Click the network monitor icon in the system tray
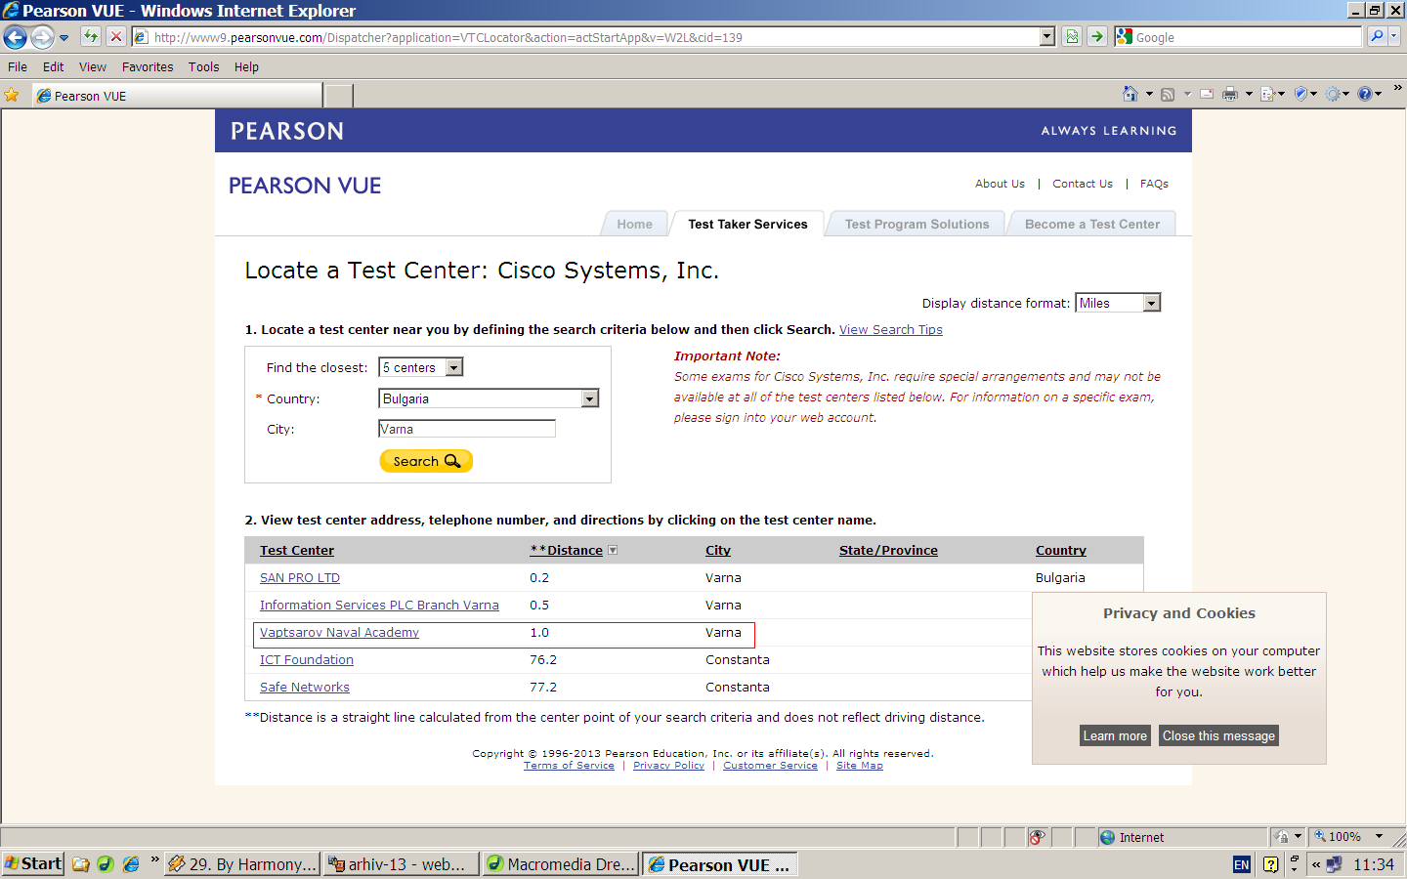1407x879 pixels. click(1334, 864)
